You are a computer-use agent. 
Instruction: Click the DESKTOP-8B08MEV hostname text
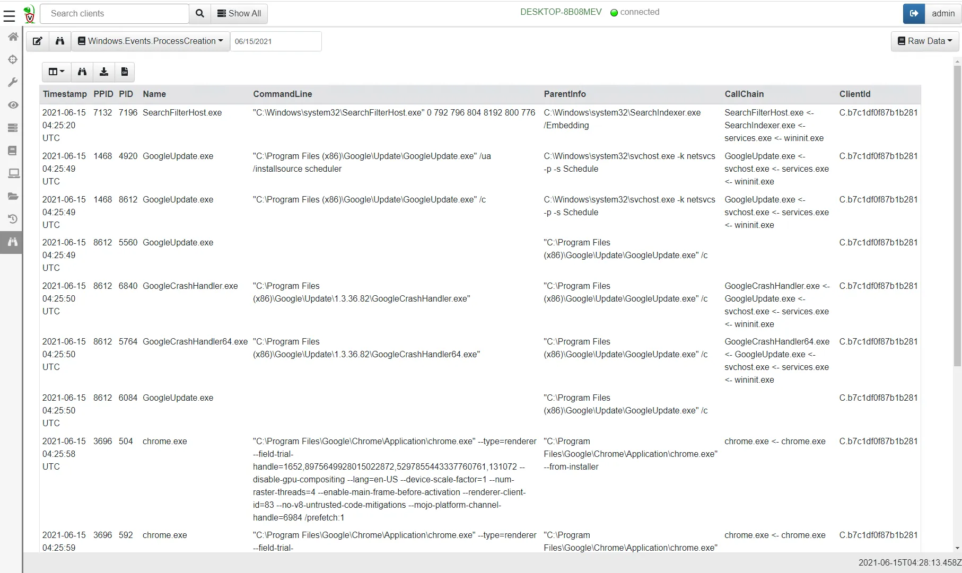pyautogui.click(x=561, y=12)
